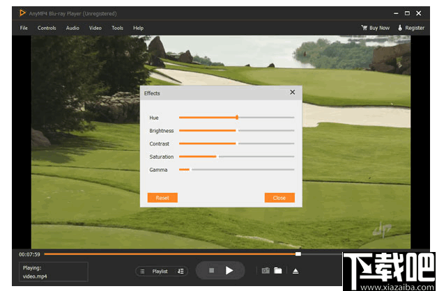Viewport: 437px width, 291px height.
Task: Open the Audio menu
Action: click(x=72, y=28)
